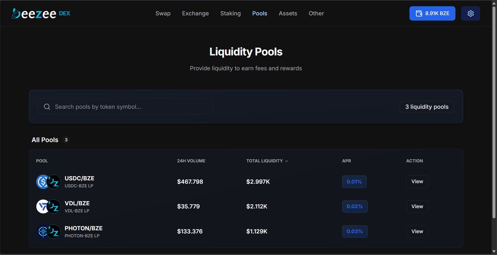Image resolution: width=497 pixels, height=255 pixels.
Task: View the VDL/BZE pool
Action: [417, 206]
